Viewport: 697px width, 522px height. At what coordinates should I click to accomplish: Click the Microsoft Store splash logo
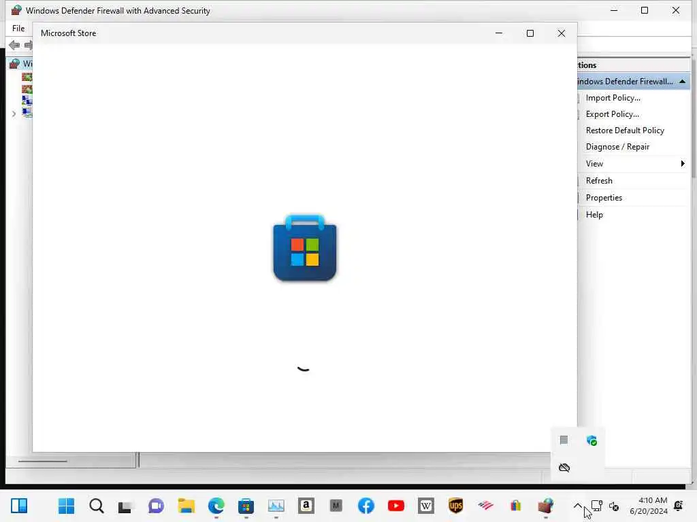pos(304,247)
